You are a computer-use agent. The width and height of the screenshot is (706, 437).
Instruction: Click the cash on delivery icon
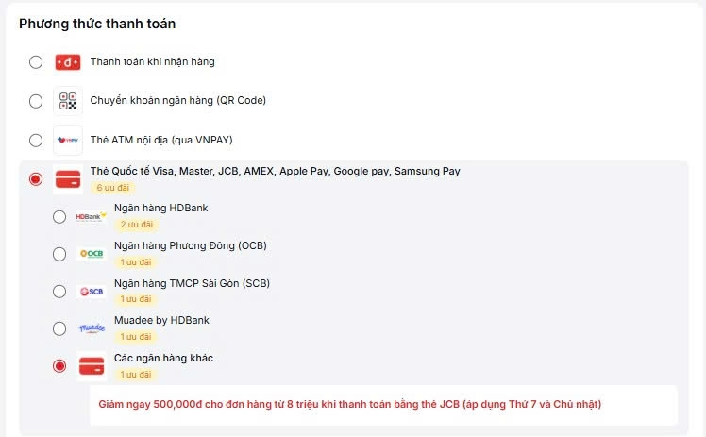pos(67,62)
